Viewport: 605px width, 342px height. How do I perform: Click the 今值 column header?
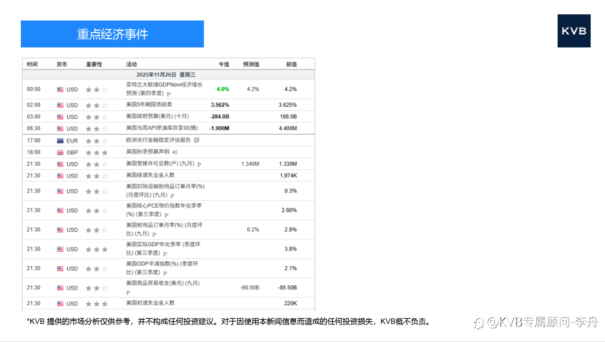point(224,64)
